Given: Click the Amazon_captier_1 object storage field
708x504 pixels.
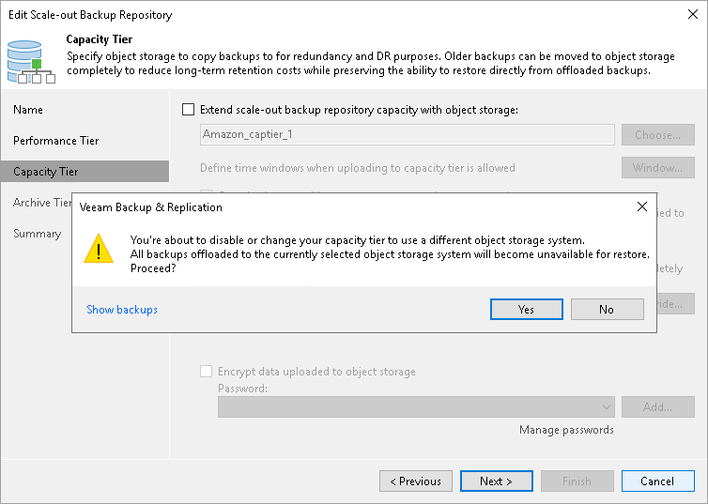Looking at the screenshot, I should coord(408,135).
